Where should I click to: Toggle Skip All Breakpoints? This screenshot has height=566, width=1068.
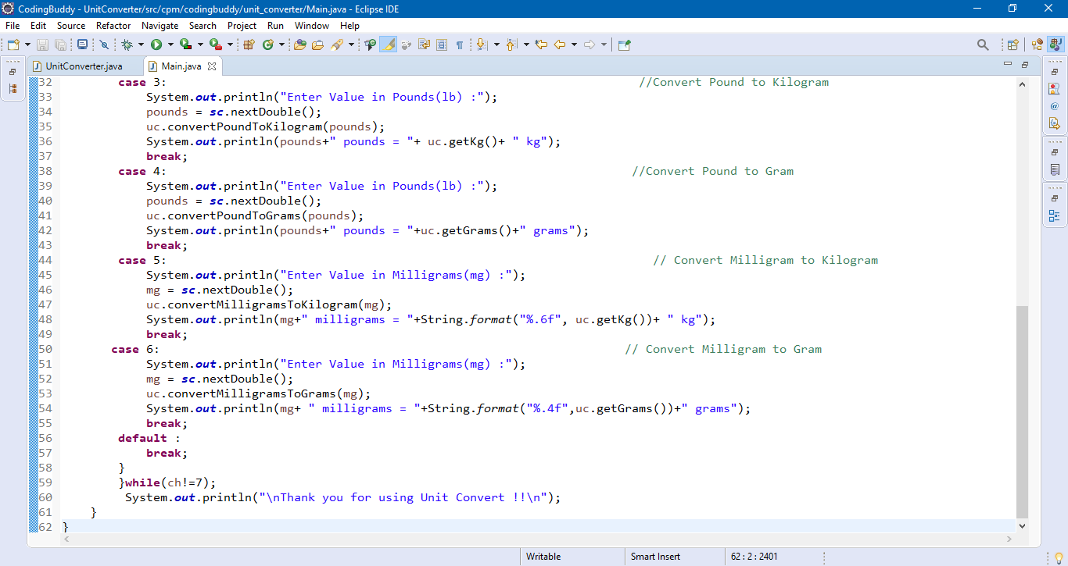(x=105, y=44)
